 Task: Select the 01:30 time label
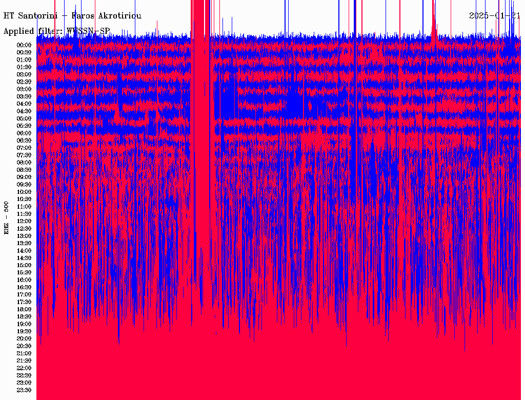coord(24,67)
